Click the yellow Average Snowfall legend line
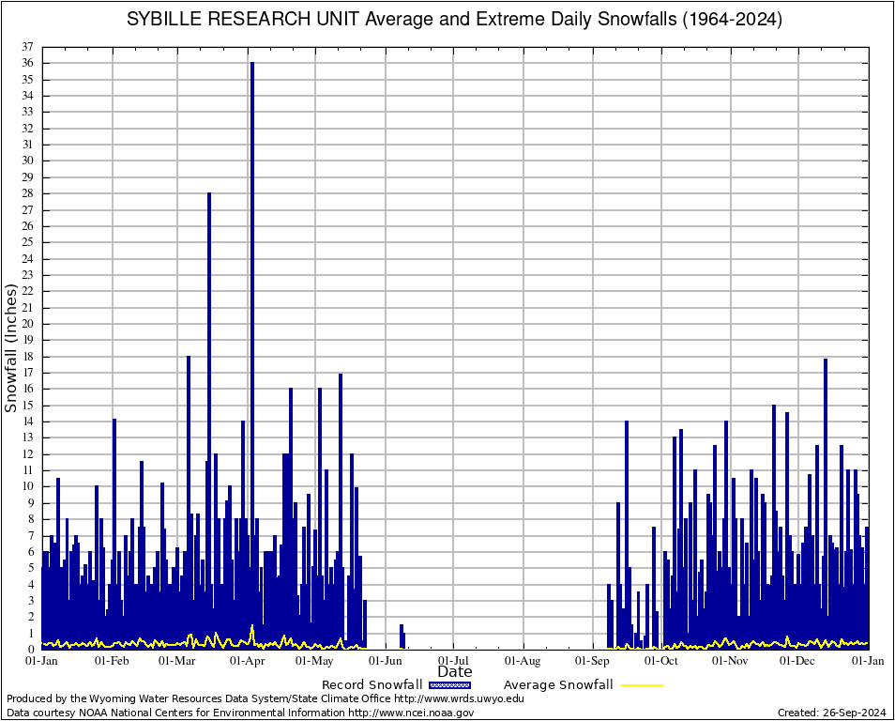Screen dimensions: 895x721 [642, 684]
